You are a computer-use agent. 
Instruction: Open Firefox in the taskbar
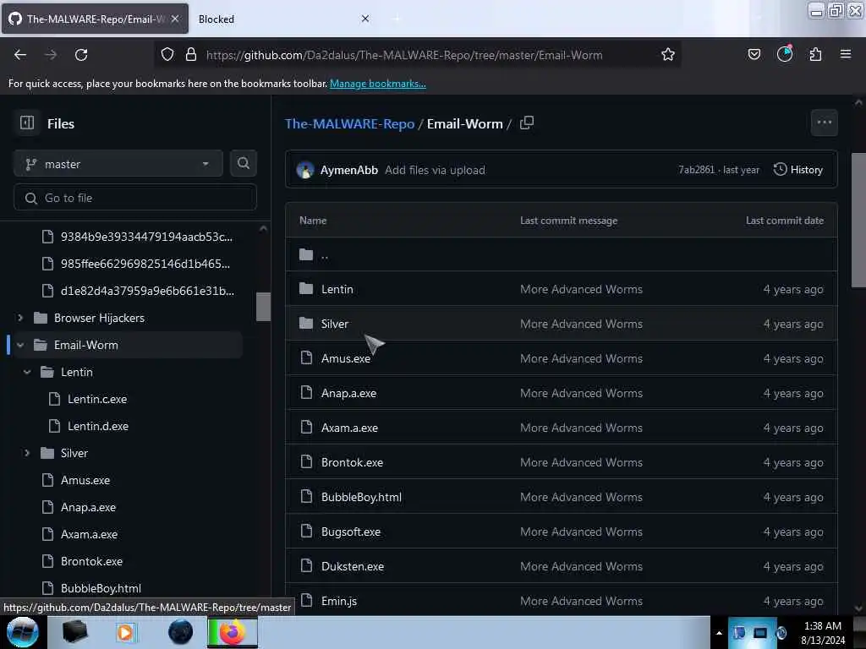(233, 632)
